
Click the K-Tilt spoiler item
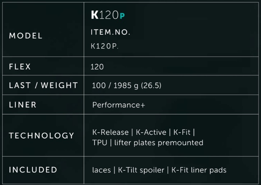(x=141, y=170)
